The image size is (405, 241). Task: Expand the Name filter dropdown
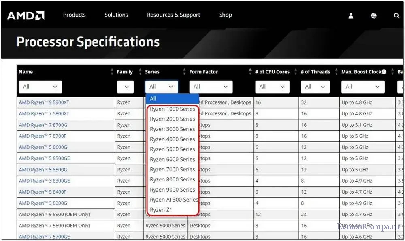coord(40,87)
